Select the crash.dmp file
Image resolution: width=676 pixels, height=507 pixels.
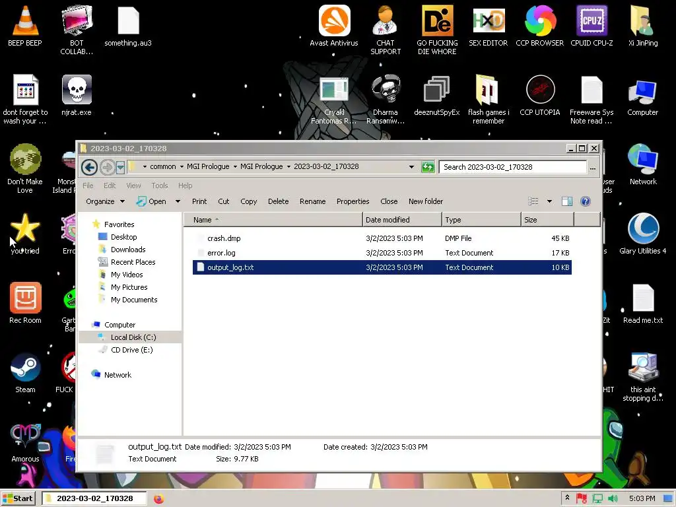point(382,238)
